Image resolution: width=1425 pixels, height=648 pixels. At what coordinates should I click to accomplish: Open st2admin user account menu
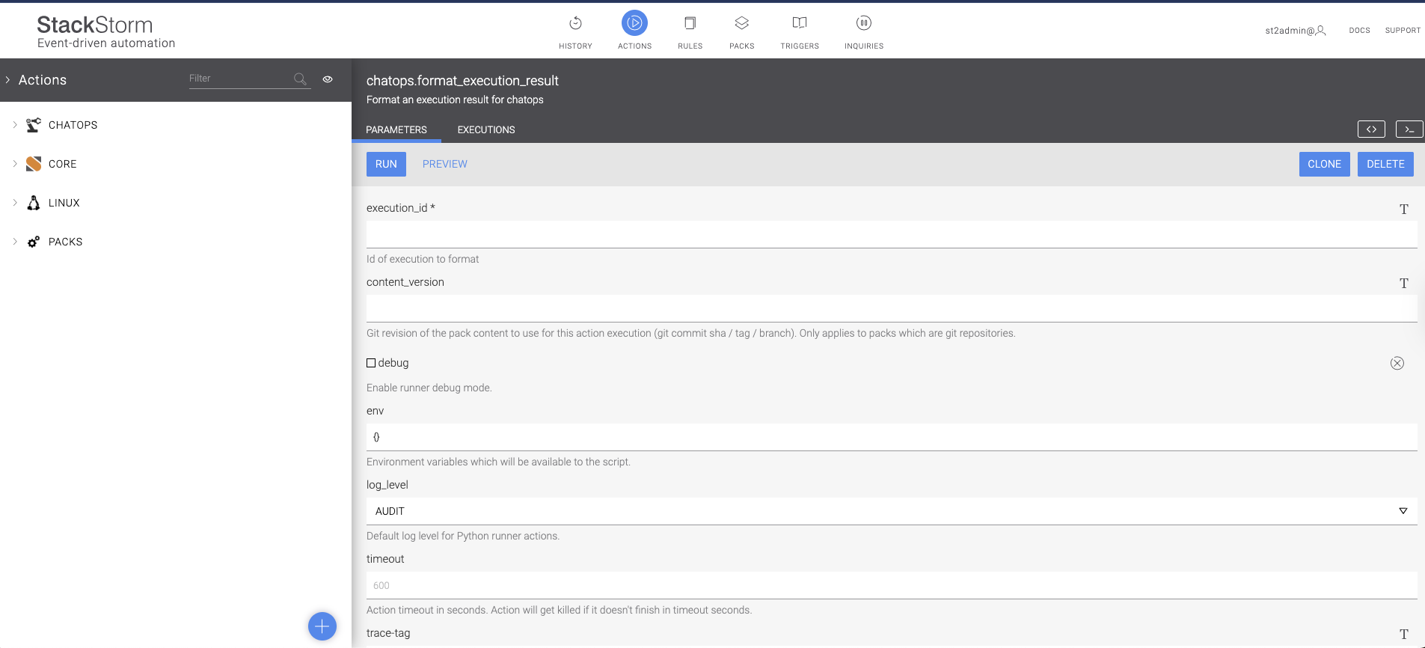[x=1296, y=31]
